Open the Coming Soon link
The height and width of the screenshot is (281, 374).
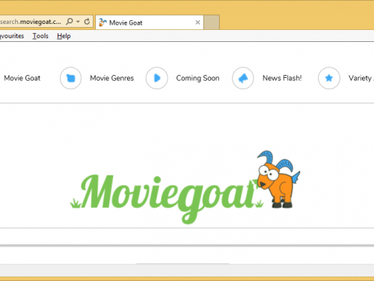tap(197, 78)
